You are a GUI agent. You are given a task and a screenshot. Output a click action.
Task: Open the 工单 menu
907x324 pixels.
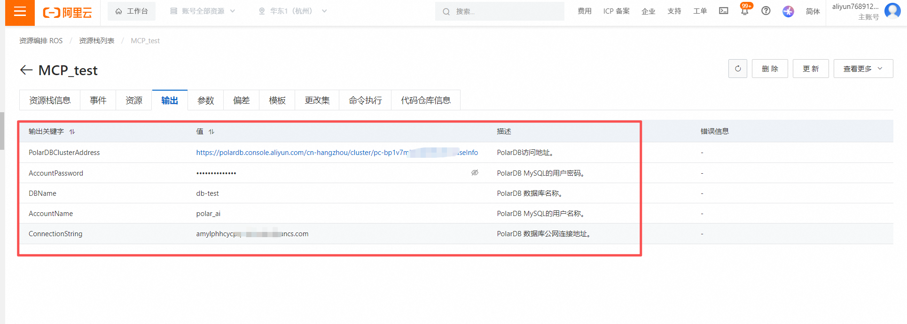point(700,11)
